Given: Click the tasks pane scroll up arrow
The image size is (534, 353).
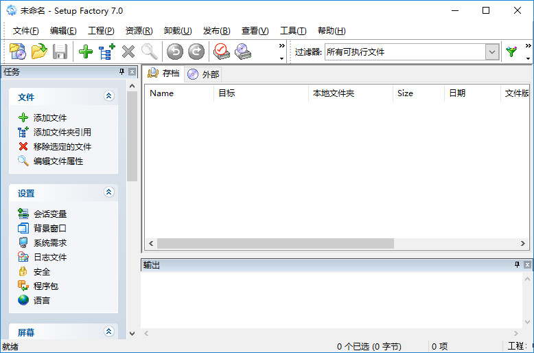Looking at the screenshot, I should tap(132, 87).
